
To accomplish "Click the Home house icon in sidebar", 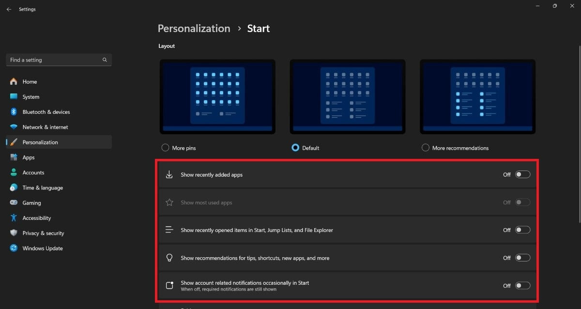I will 14,82.
